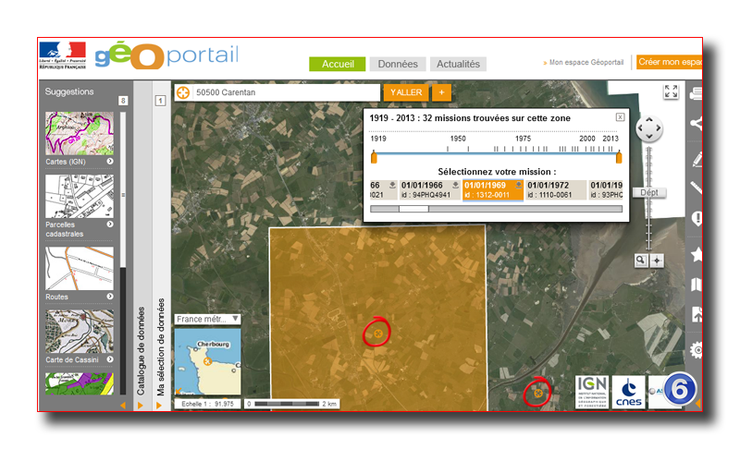The height and width of the screenshot is (449, 740).
Task: Open the folded map icon tool
Action: coord(697,285)
